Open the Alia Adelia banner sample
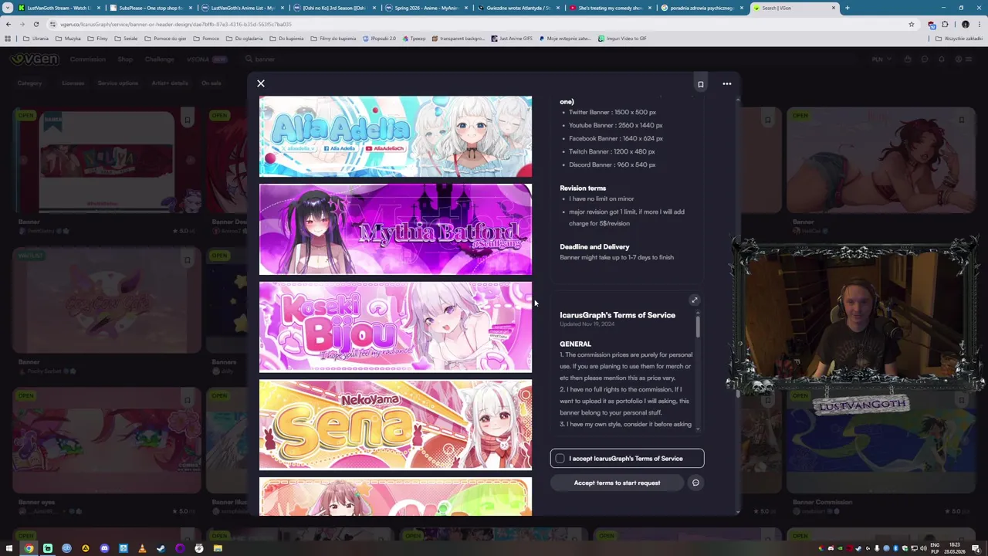Viewport: 988px width, 556px height. (395, 137)
